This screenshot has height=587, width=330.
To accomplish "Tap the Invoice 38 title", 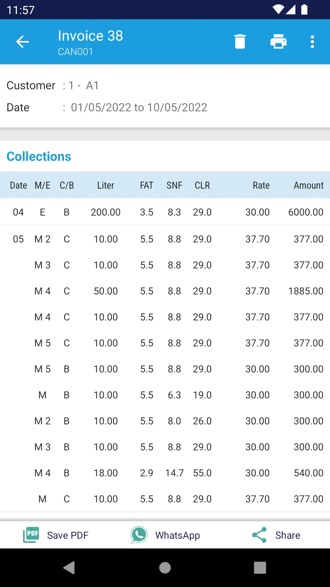I will (x=90, y=36).
